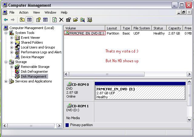Click the Healthy status cell
The height and width of the screenshot is (137, 194).
point(159,33)
